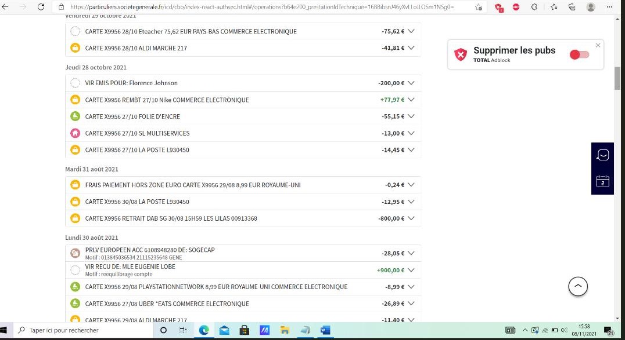Click the green category icon for FOLIE D'ENCRE
625x340 pixels.
(75, 116)
